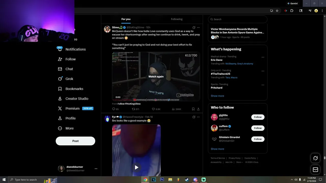Open Steam from the taskbar

[x=187, y=179]
